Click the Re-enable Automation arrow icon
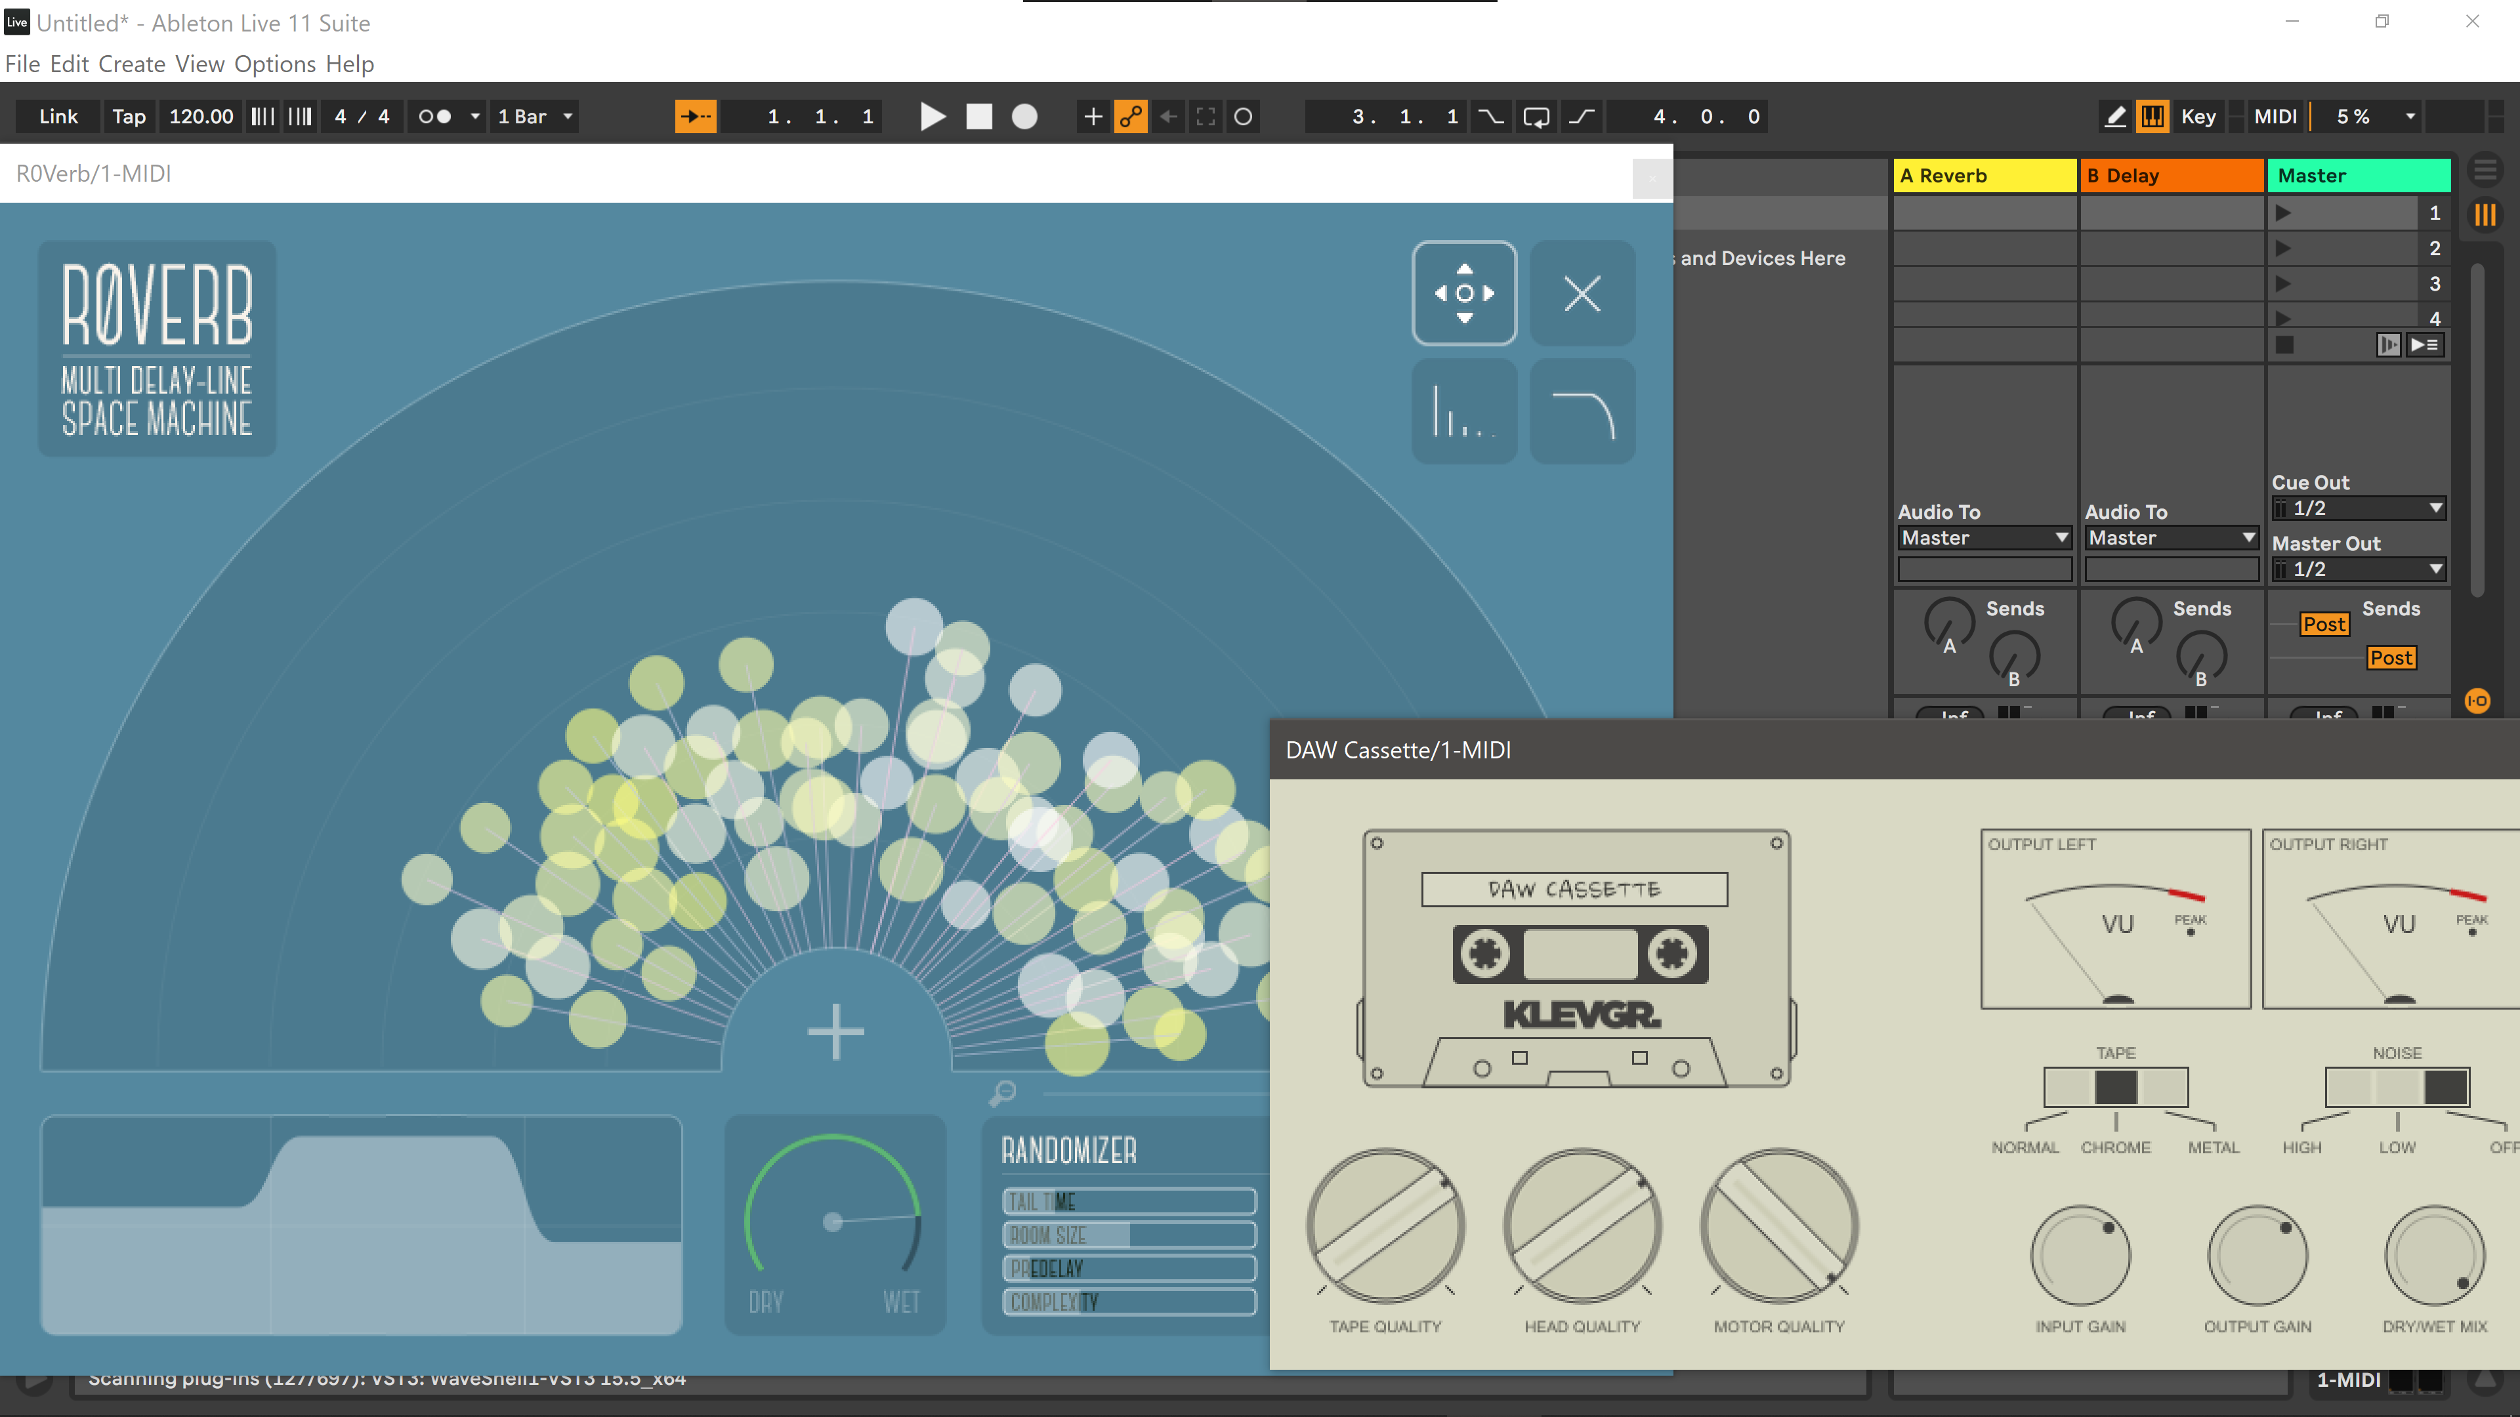The height and width of the screenshot is (1417, 2520). (x=1168, y=116)
